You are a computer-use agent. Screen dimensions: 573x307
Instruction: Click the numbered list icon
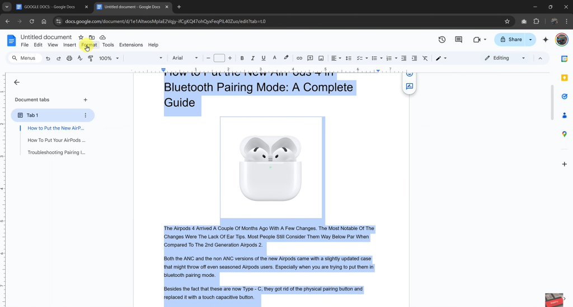coord(389,59)
